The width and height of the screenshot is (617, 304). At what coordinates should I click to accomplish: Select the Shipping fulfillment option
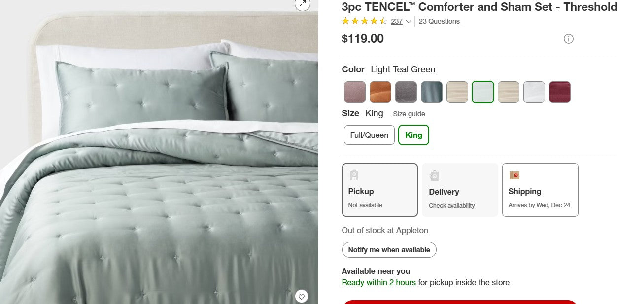point(540,190)
